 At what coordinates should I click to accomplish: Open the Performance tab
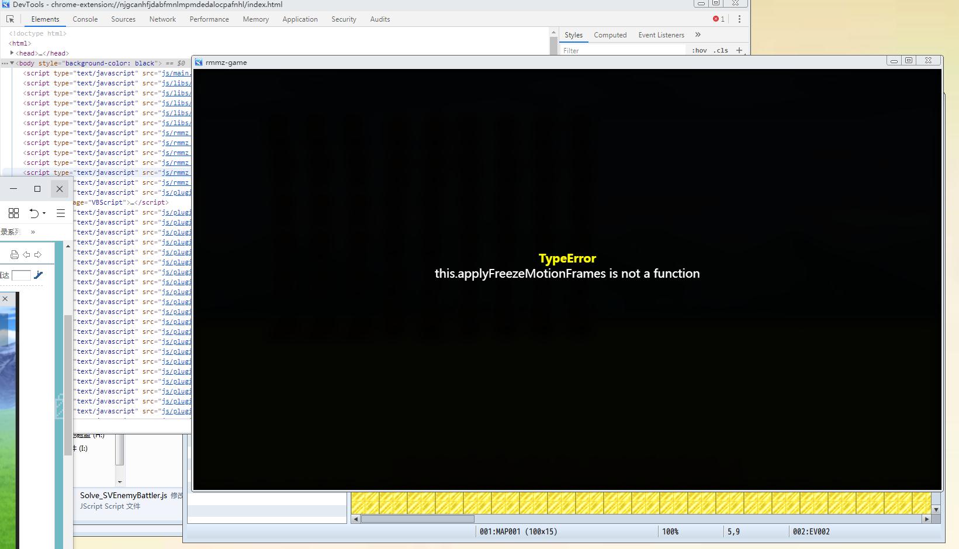point(209,19)
